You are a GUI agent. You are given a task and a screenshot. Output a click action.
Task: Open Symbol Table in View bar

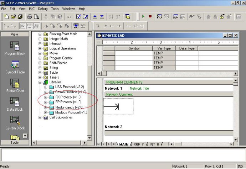pyautogui.click(x=15, y=67)
